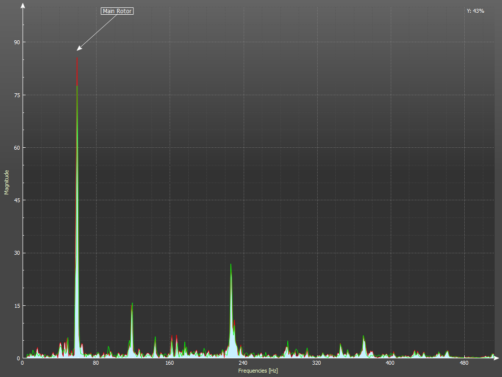Click the 15 magnitude tick label
Image resolution: width=502 pixels, height=377 pixels.
(x=17, y=306)
